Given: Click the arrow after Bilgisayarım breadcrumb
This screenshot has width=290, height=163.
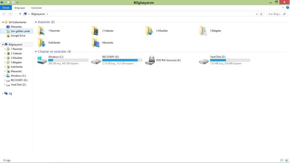Looking at the screenshot, I should pyautogui.click(x=47, y=14).
